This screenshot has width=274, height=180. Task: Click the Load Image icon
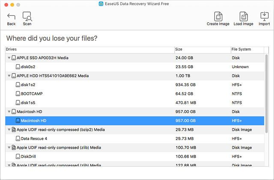click(243, 16)
